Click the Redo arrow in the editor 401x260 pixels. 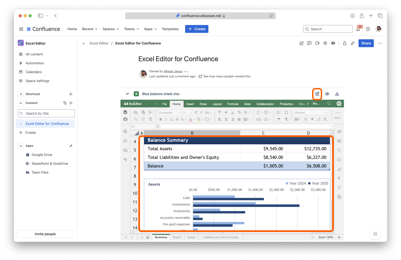click(143, 119)
